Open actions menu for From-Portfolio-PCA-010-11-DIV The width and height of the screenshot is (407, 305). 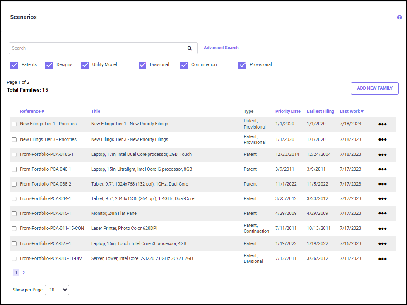382,259
